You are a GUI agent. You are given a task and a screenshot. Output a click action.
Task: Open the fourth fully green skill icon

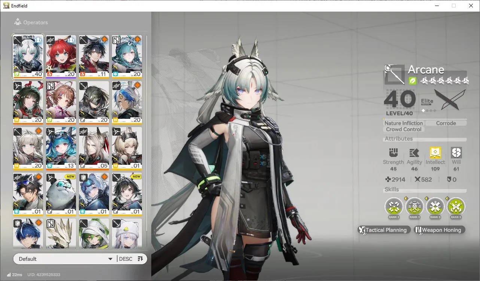click(456, 206)
